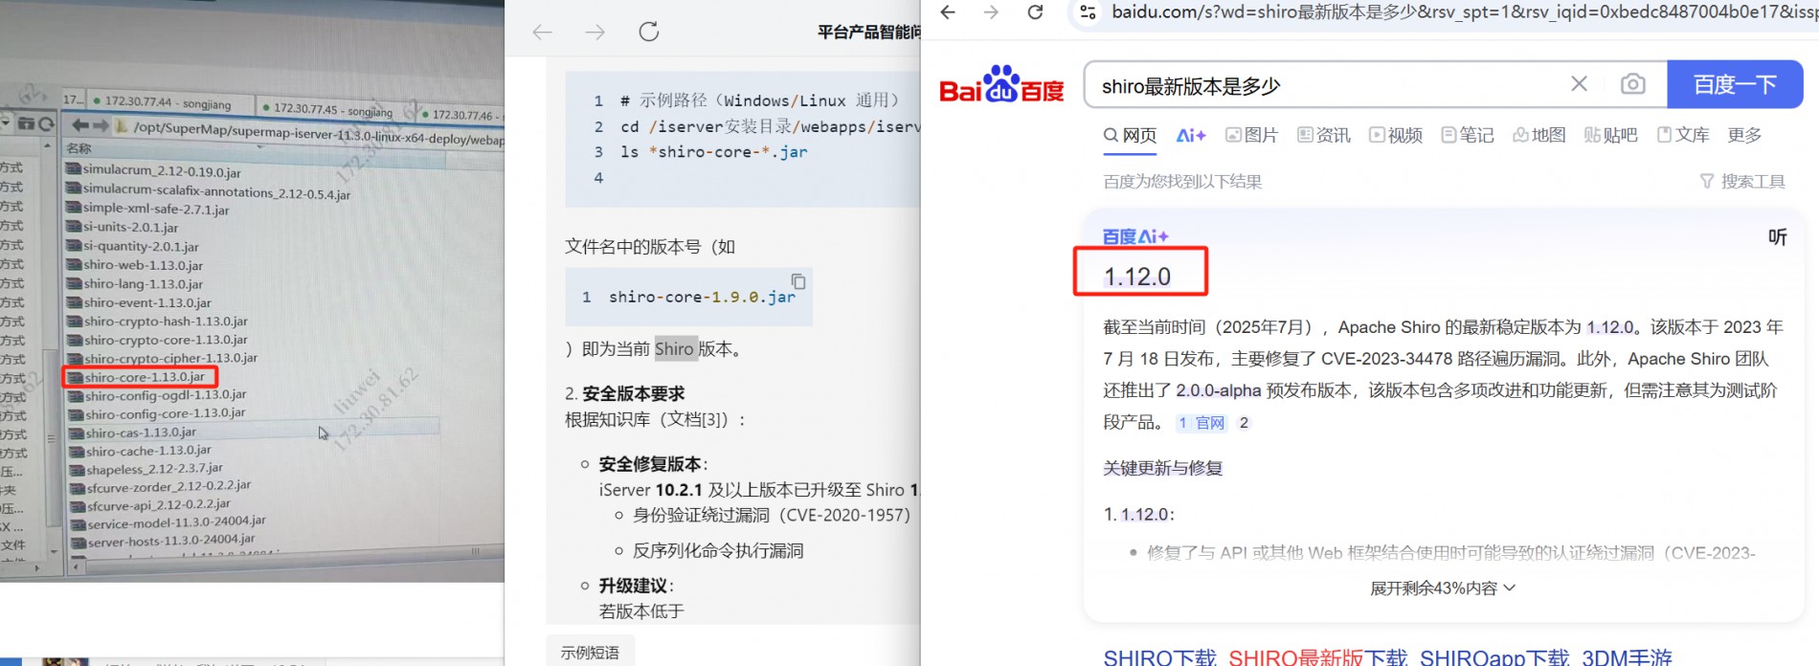Select the 贴吧 search tab
The width and height of the screenshot is (1819, 666).
(x=1611, y=135)
